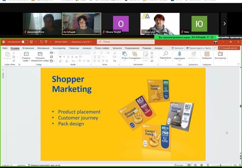Open the Довідка tab
Image resolution: width=242 pixels, height=168 pixels.
pos(158,48)
